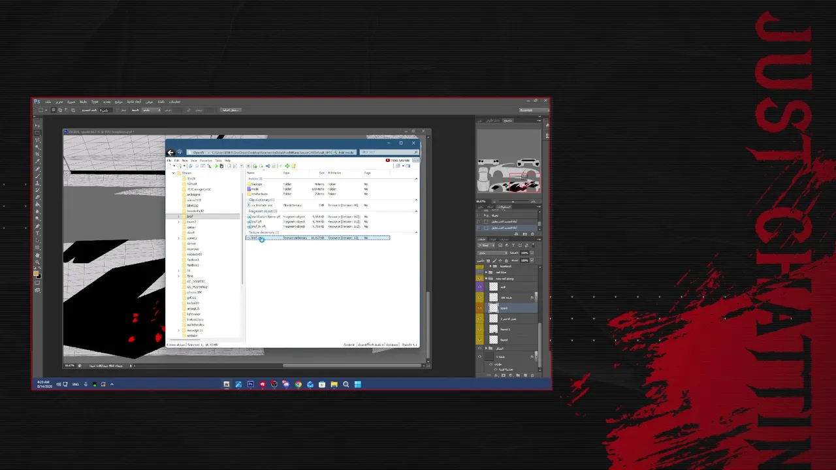Select the Move tool in Photoshop
Viewport: 836px width, 470px height.
click(37, 125)
